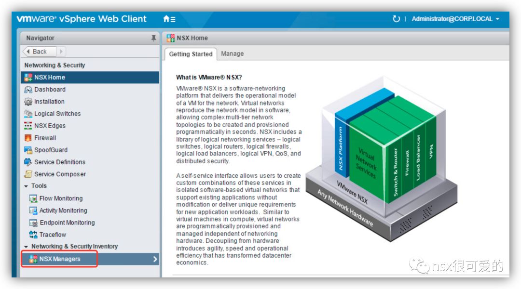Expand the NSX Managers chevron arrow
This screenshot has width=521, height=289.
pyautogui.click(x=155, y=259)
